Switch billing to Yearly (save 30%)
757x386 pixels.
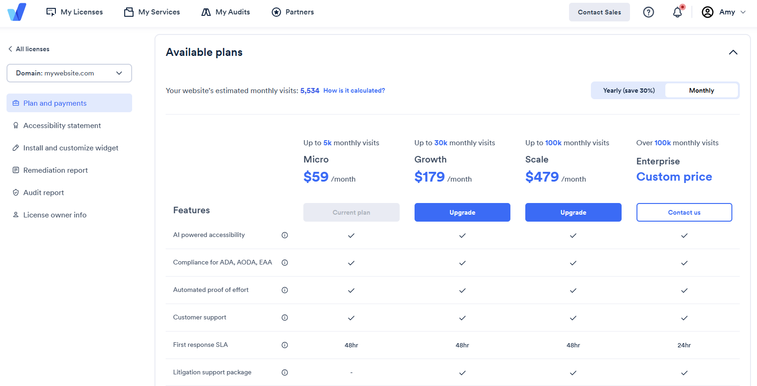(x=629, y=90)
